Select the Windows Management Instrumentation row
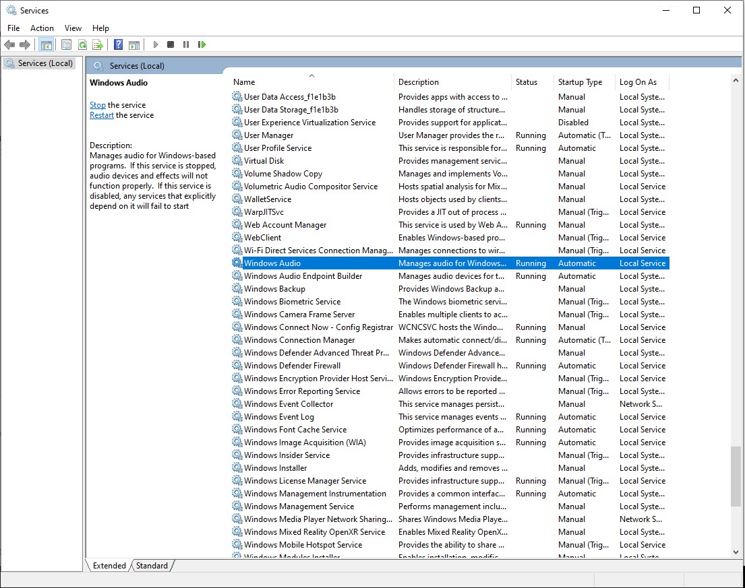This screenshot has width=745, height=588. tap(450, 494)
